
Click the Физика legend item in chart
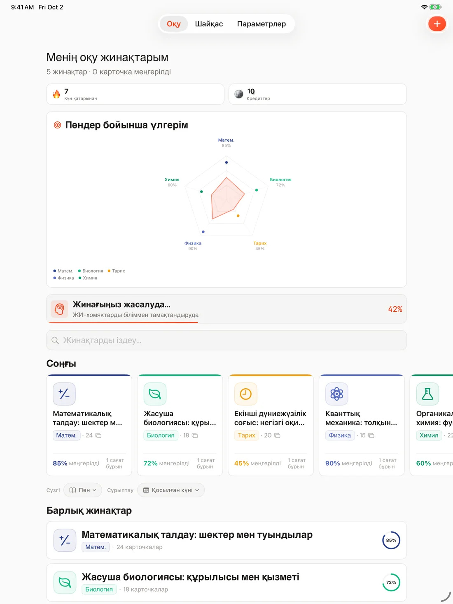pos(64,278)
